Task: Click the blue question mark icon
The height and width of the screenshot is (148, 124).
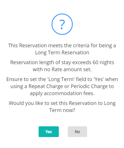Action: tap(62, 24)
